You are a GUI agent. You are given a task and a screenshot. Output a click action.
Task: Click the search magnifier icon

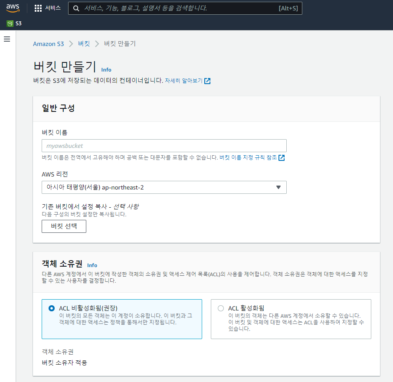pyautogui.click(x=76, y=9)
